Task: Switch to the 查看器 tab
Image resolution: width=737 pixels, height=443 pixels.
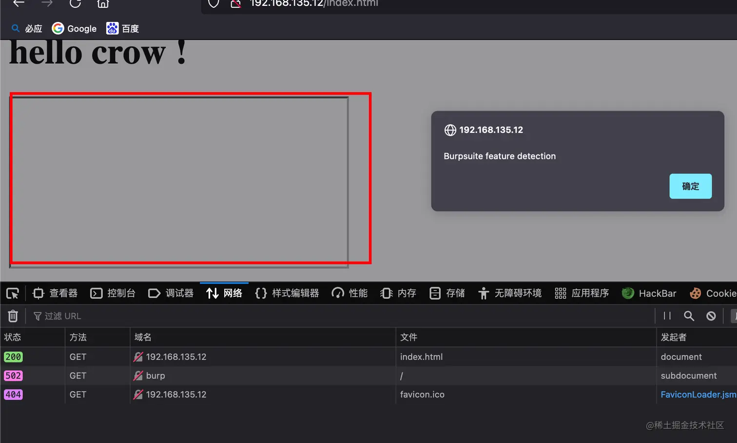Action: (55, 293)
